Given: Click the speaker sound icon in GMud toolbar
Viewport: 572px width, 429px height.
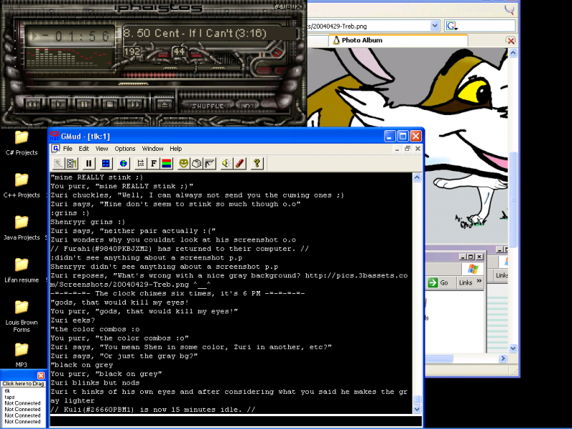Looking at the screenshot, I should tap(227, 163).
